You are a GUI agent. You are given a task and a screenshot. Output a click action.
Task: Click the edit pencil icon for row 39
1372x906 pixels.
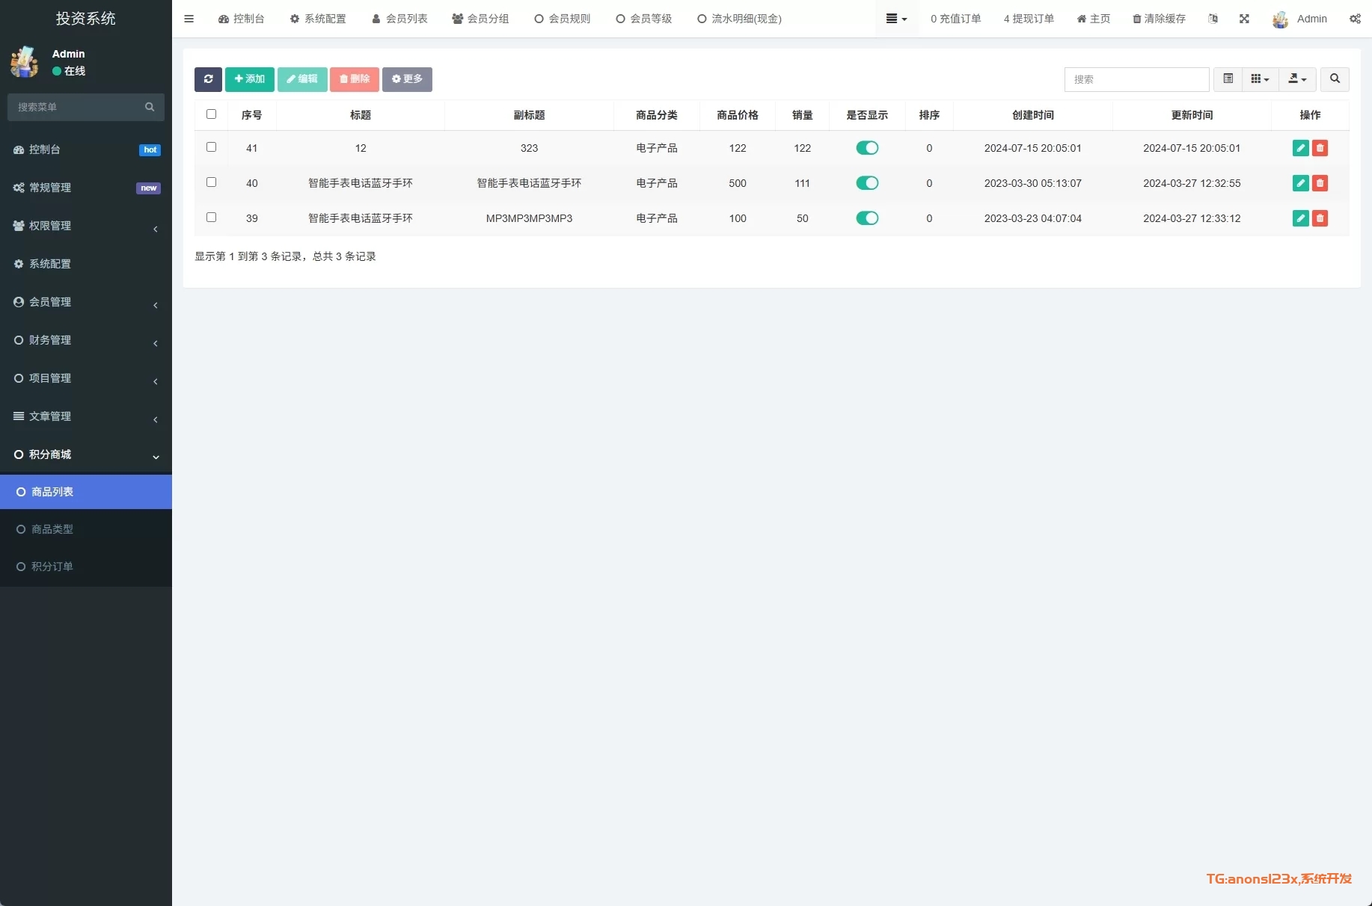point(1300,218)
